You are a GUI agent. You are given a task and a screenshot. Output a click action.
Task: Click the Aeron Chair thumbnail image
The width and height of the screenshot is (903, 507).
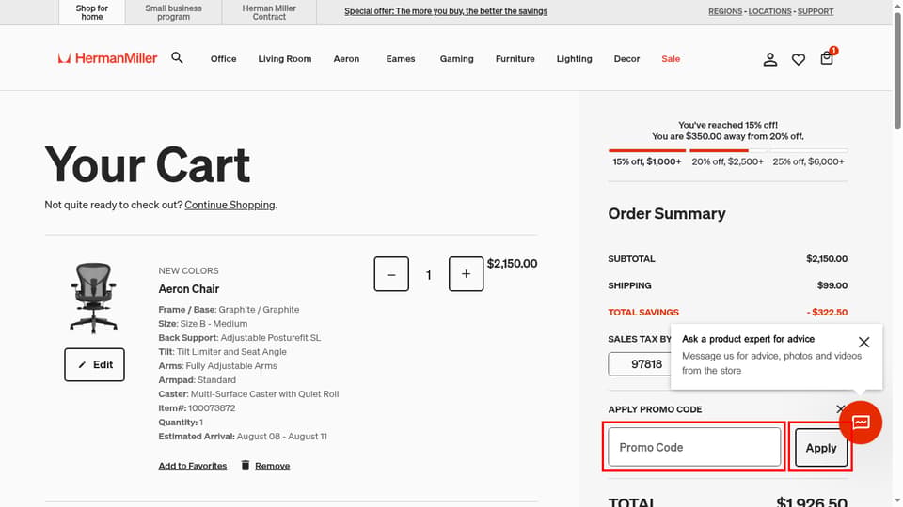tap(94, 298)
